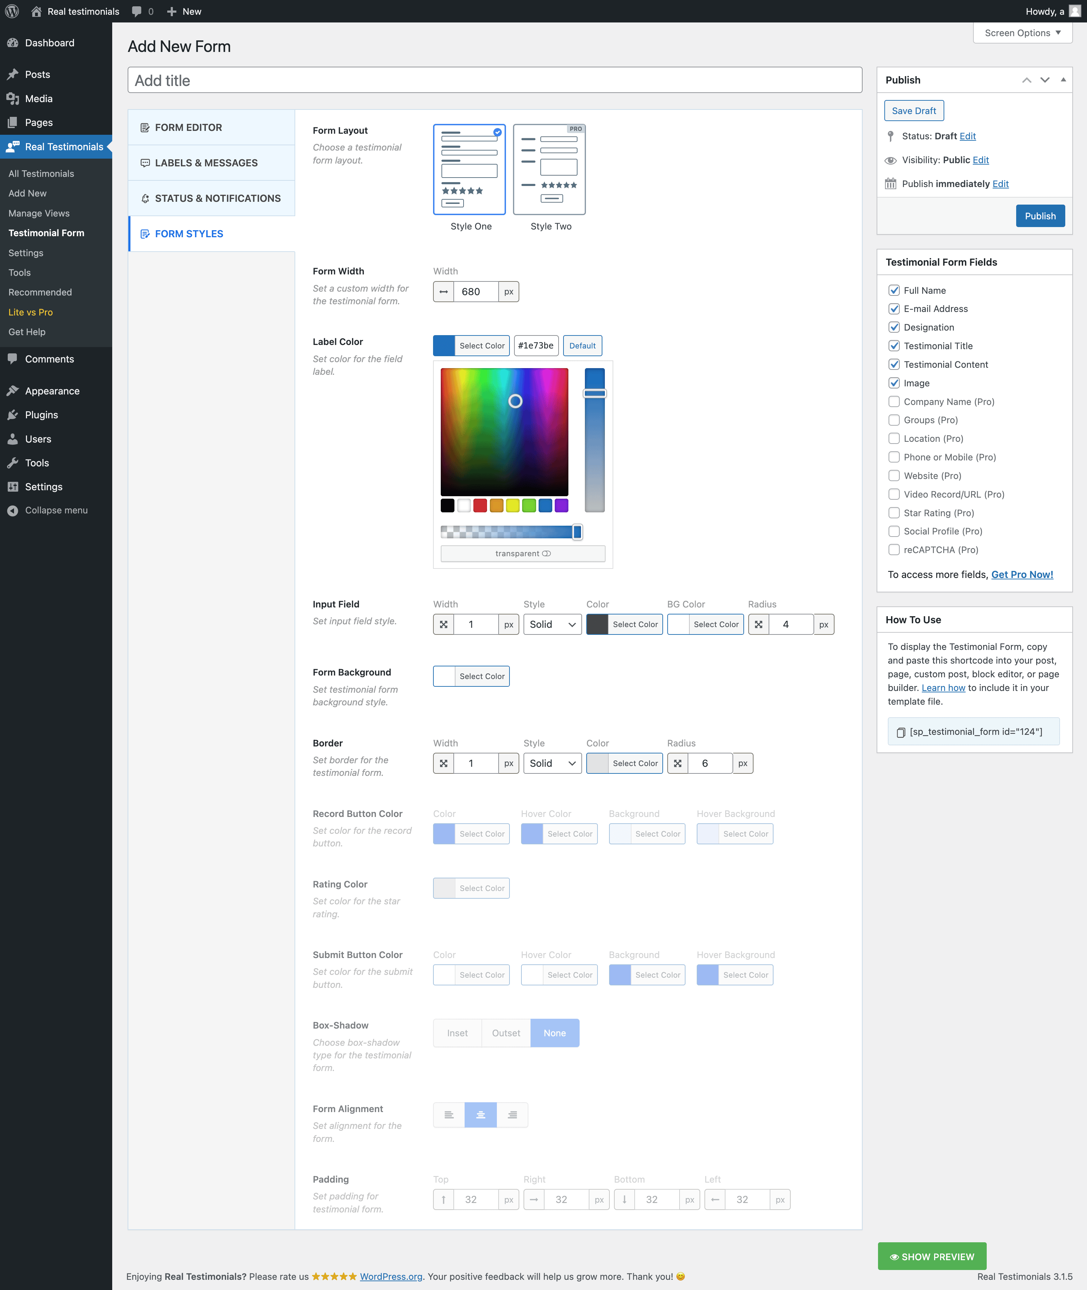Image resolution: width=1087 pixels, height=1290 pixels.
Task: Uncheck the Full Name field checkbox
Action: tap(893, 291)
